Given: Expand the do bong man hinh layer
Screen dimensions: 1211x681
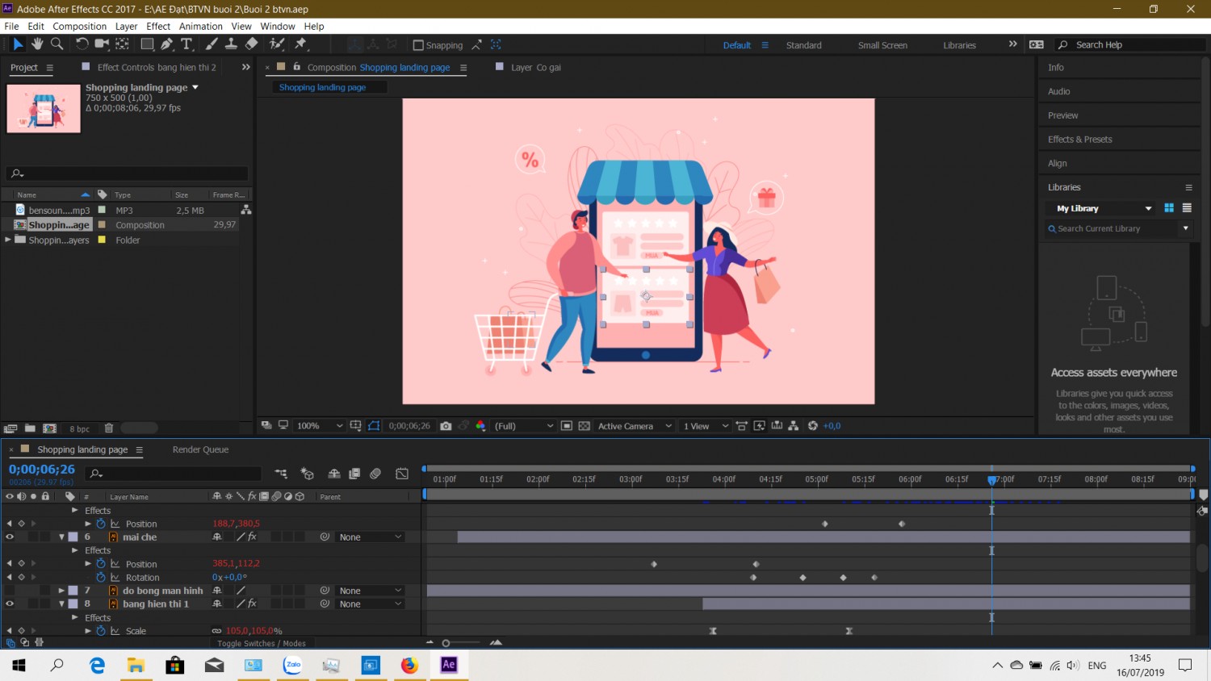Looking at the screenshot, I should [x=61, y=591].
